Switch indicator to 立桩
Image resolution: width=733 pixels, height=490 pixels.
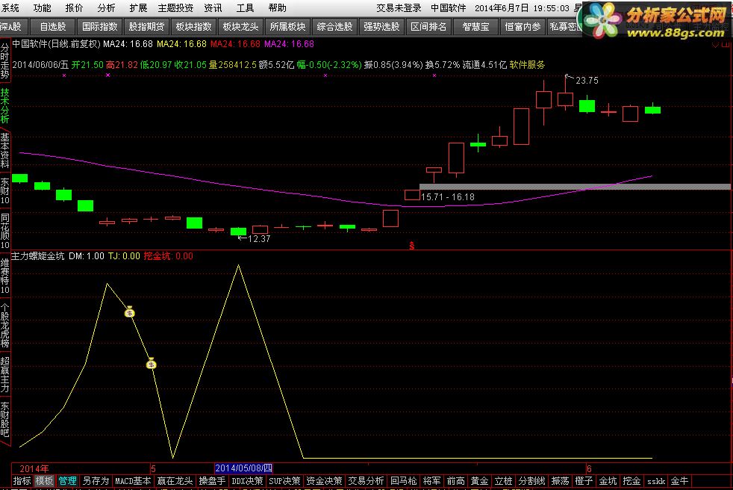tap(503, 480)
